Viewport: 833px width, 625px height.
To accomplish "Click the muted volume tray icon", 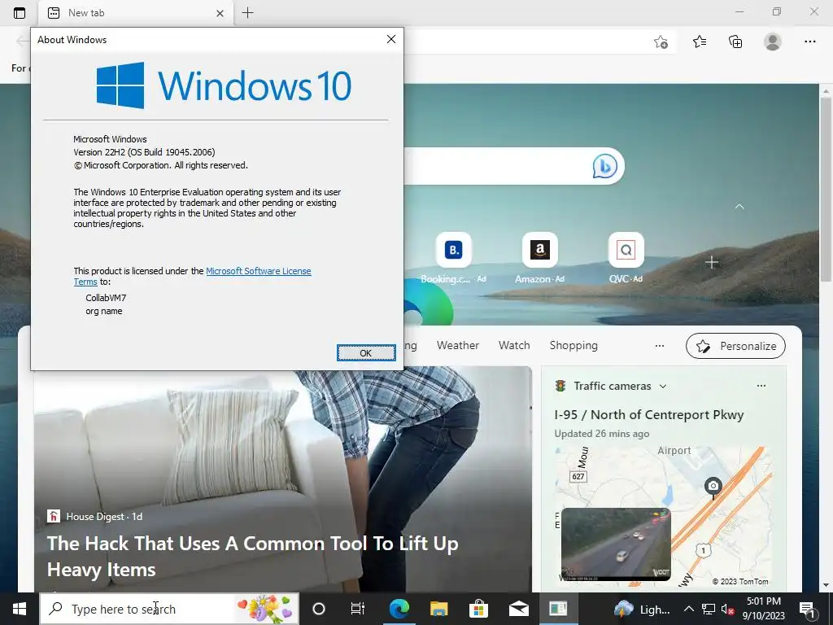I will tap(727, 609).
